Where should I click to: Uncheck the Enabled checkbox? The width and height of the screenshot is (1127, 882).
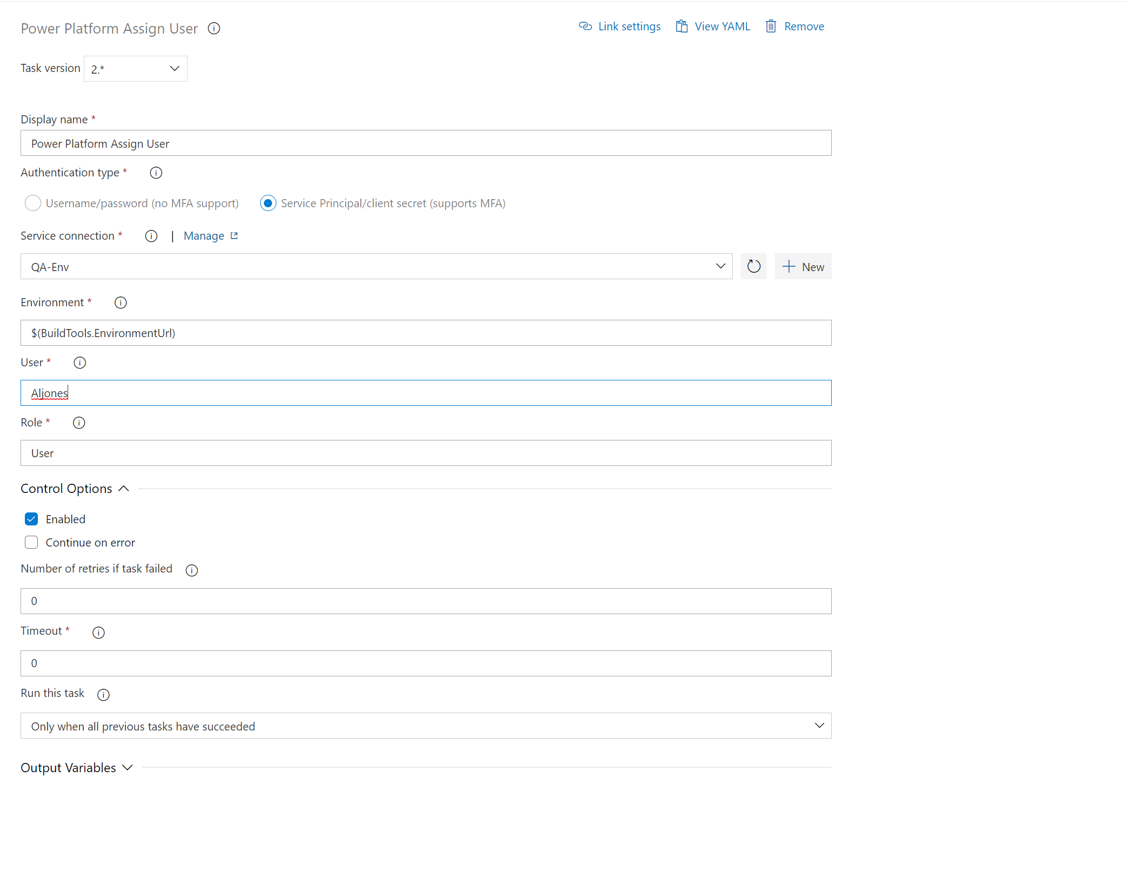click(31, 518)
